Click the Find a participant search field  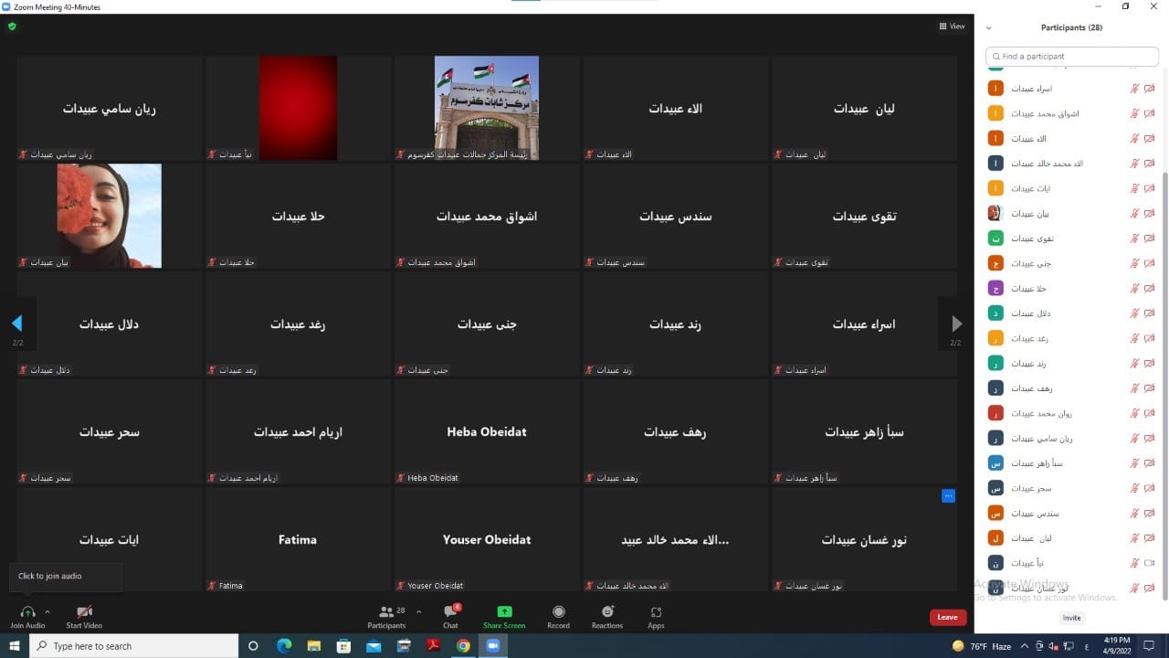coord(1072,57)
